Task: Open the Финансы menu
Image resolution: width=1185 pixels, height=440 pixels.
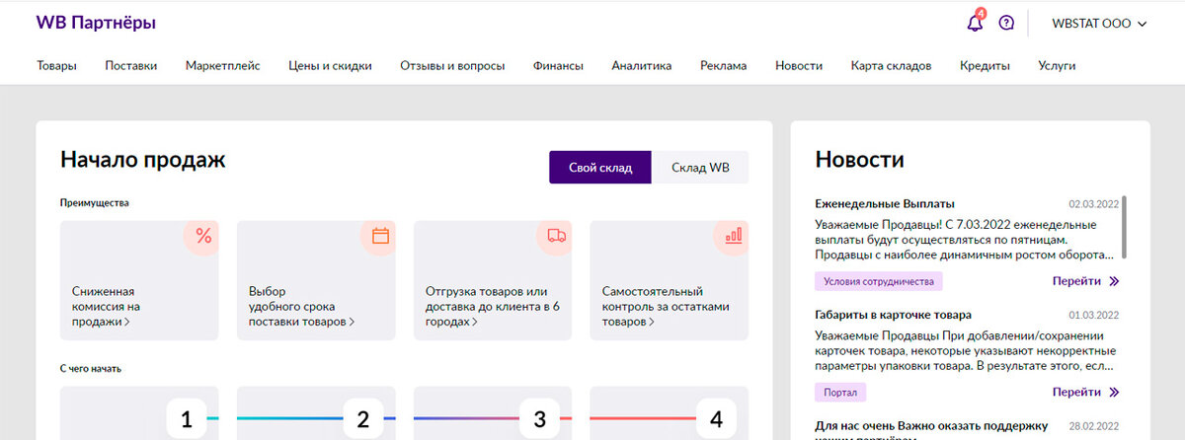Action: click(558, 66)
